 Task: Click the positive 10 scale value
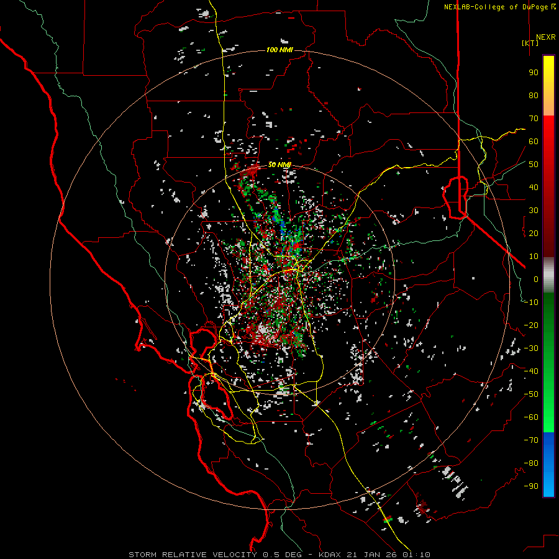pyautogui.click(x=534, y=257)
